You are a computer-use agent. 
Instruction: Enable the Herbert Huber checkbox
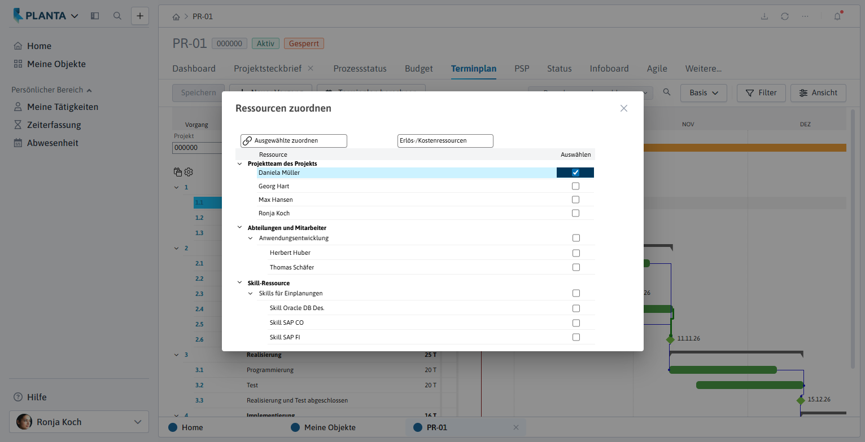click(576, 253)
